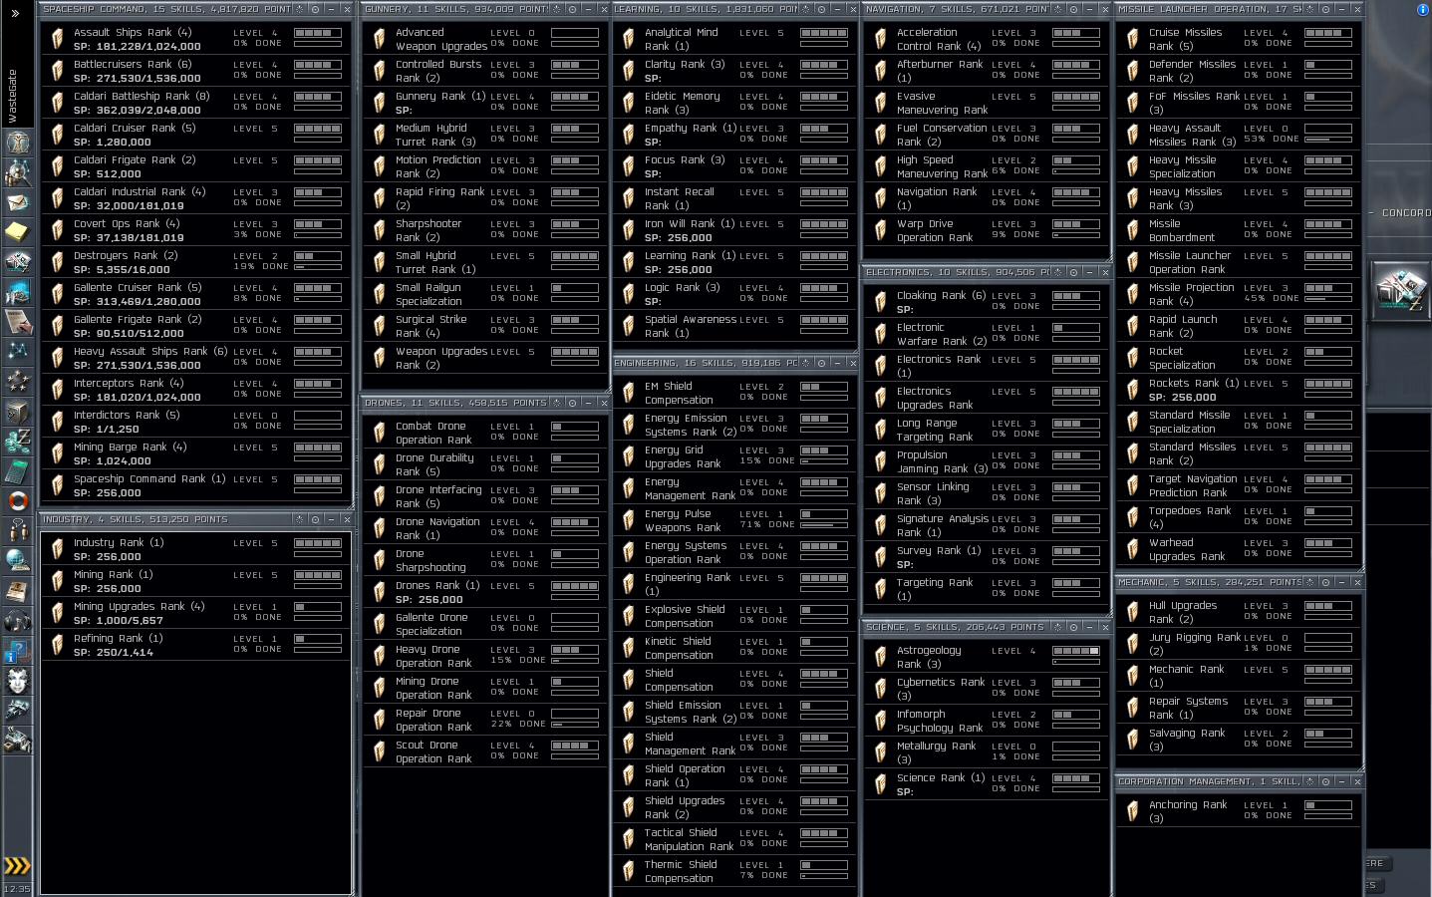Click the blue question-mark info sidebar icon
Viewport: 1432px width, 897px height.
(18, 650)
